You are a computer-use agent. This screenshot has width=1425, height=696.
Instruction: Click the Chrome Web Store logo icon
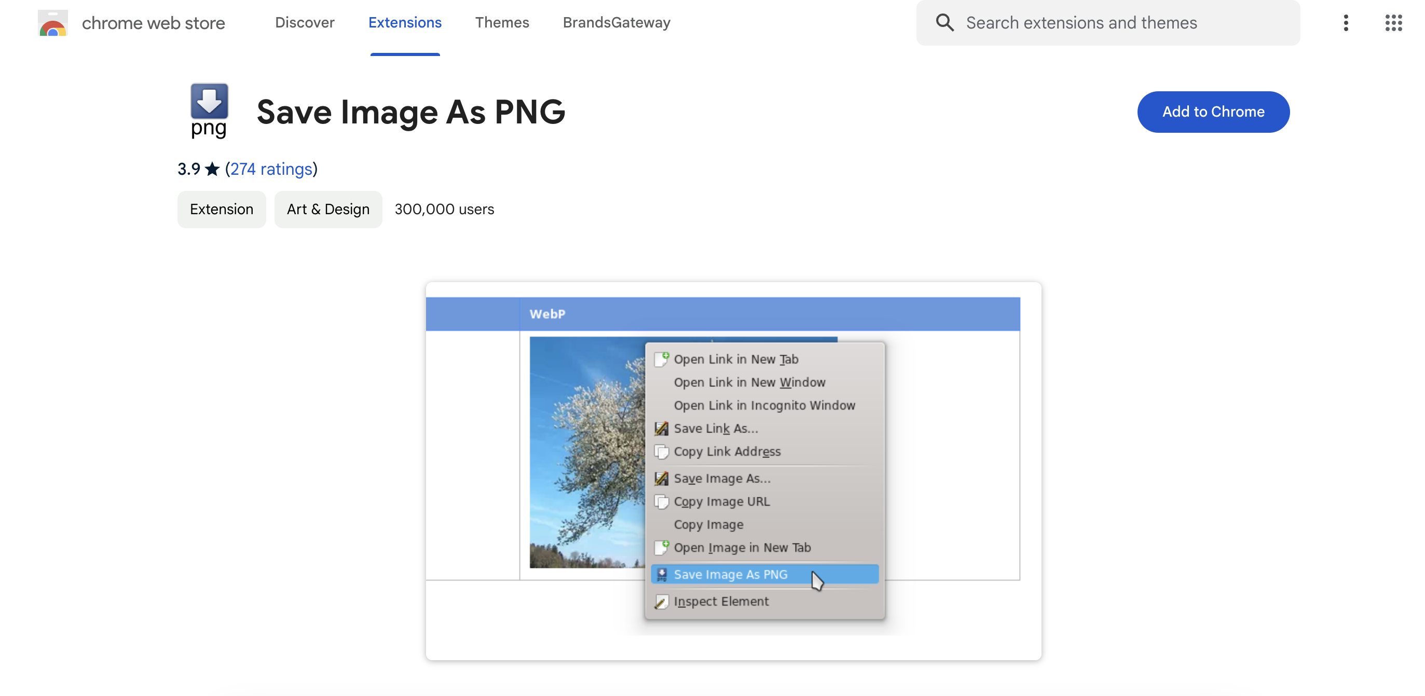52,23
